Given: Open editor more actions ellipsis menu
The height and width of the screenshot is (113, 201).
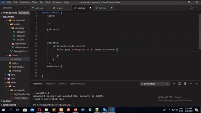Looking at the screenshot, I should coord(197,8).
